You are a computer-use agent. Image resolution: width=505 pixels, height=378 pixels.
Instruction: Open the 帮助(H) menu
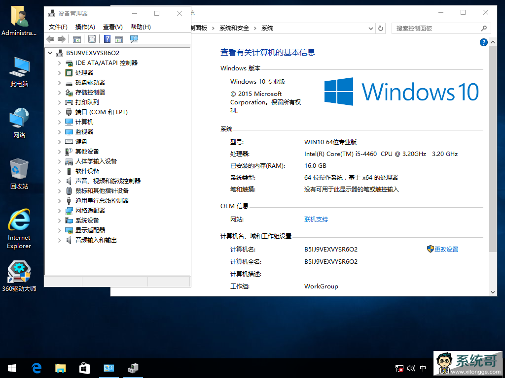(x=141, y=27)
